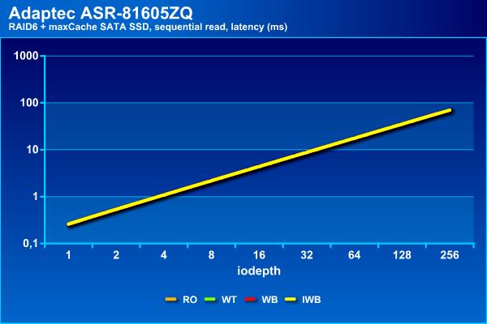
Task: Click the y-axis label '0,1'
Action: [31, 244]
